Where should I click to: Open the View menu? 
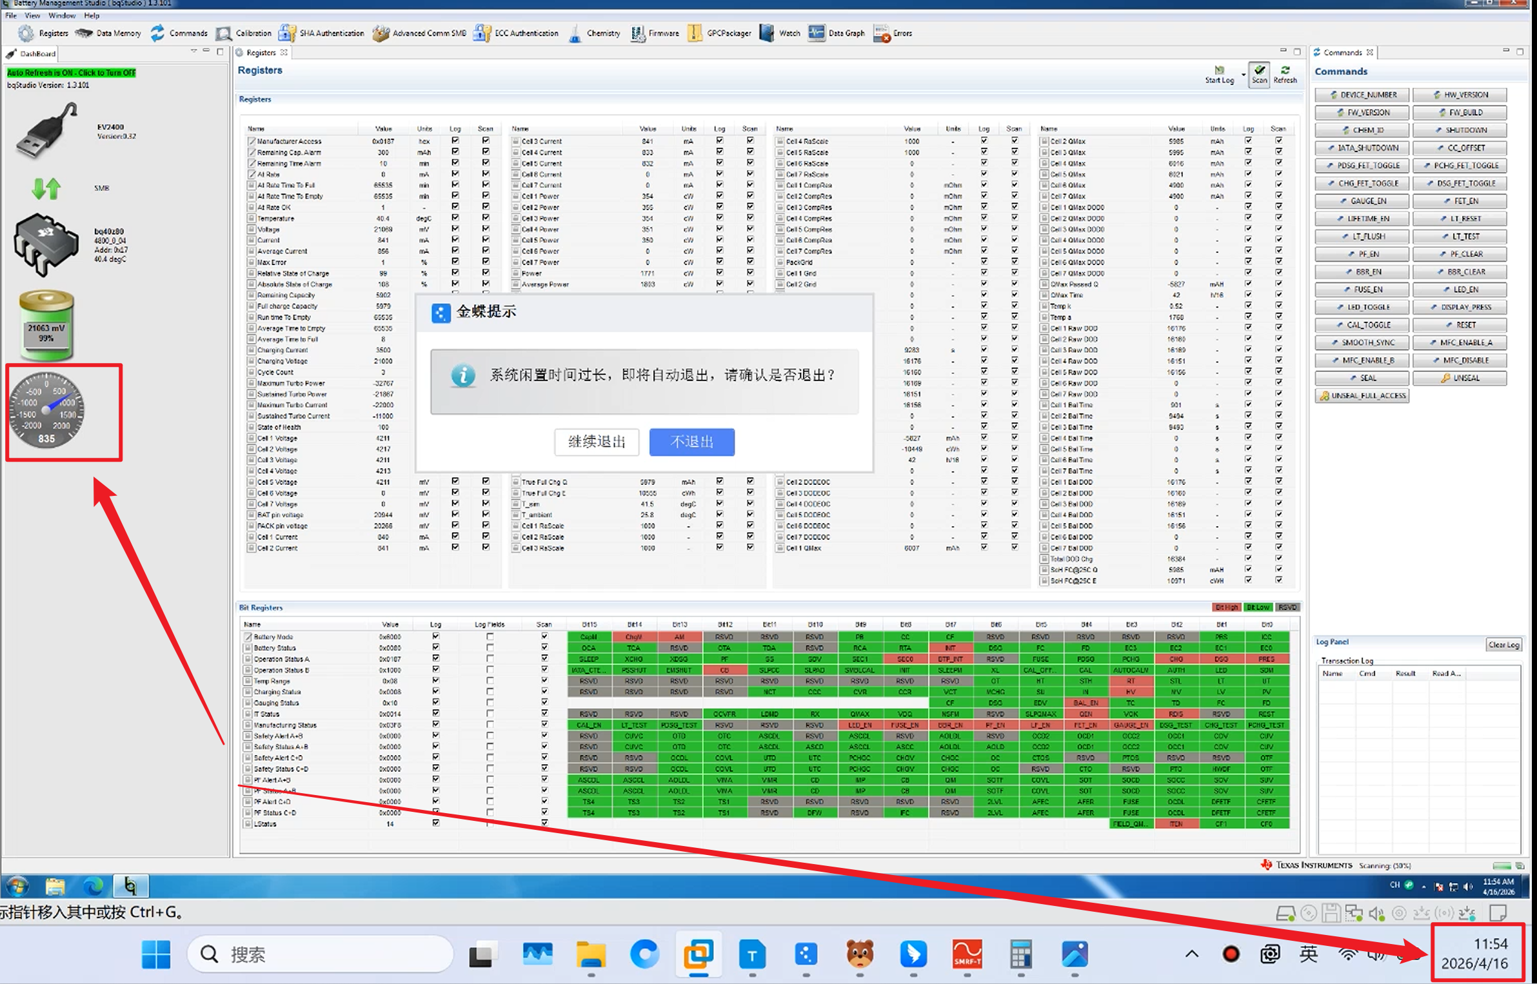point(32,15)
